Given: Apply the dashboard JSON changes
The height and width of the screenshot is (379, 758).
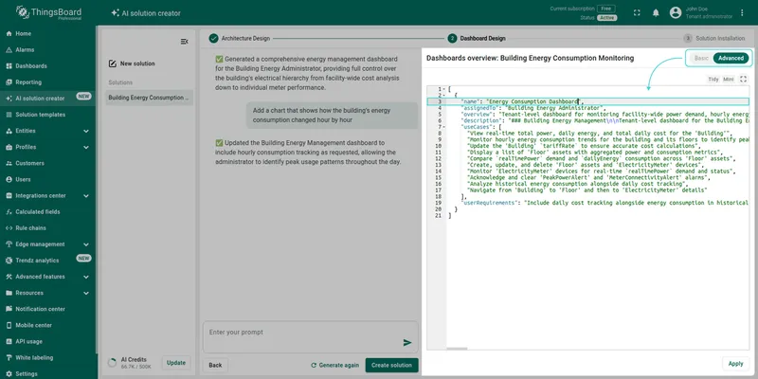Looking at the screenshot, I should (735, 364).
